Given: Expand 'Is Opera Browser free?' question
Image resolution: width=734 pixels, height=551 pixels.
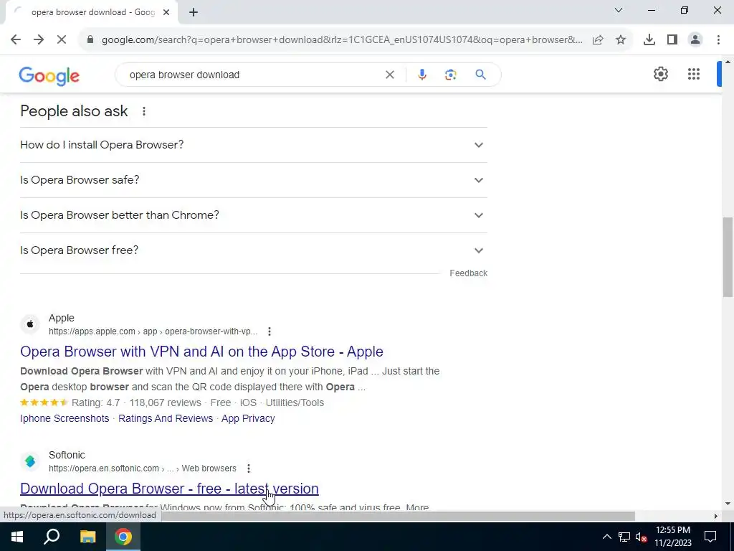Looking at the screenshot, I should click(x=254, y=250).
